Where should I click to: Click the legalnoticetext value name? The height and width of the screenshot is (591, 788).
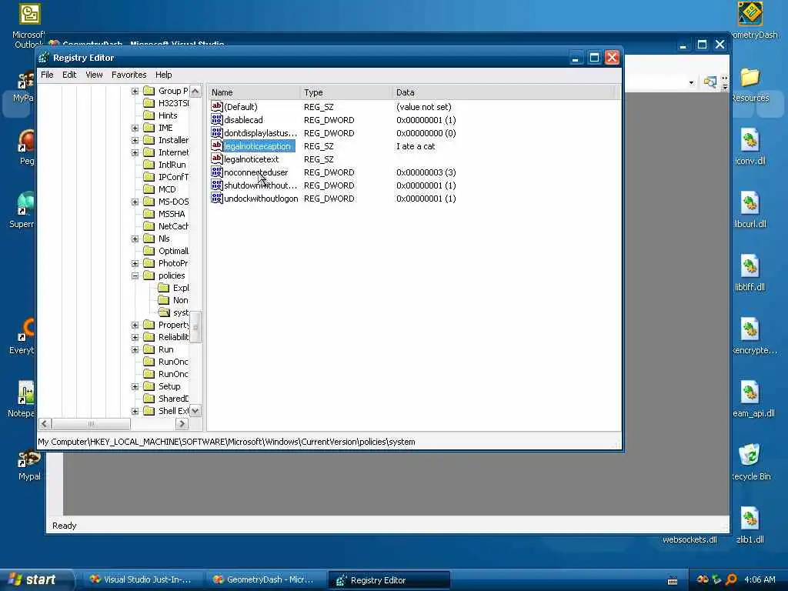[252, 159]
